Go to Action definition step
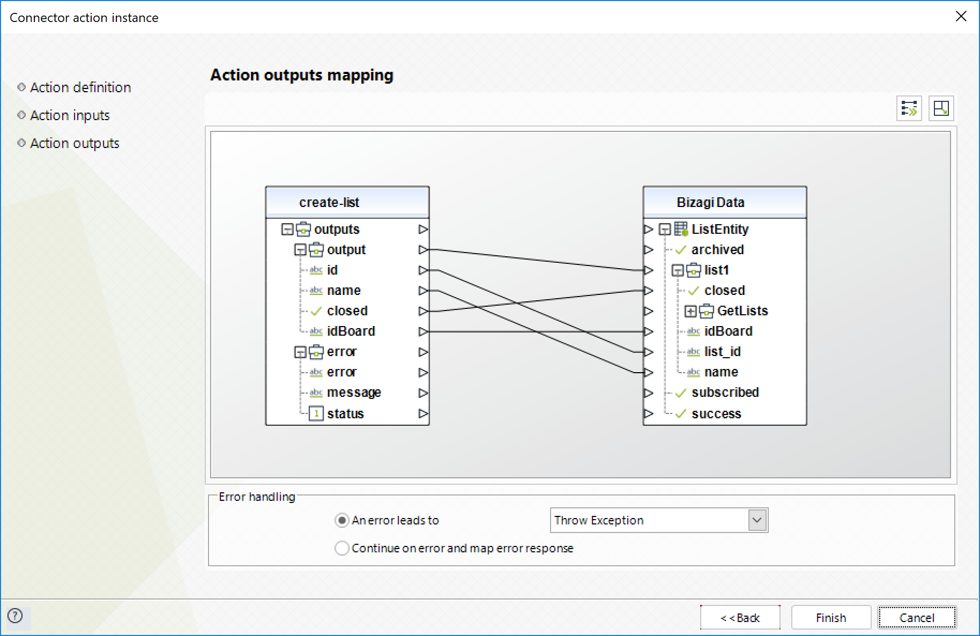Viewport: 980px width, 636px height. [80, 87]
